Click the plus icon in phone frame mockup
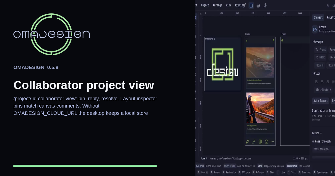The image size is (335, 176). pyautogui.click(x=273, y=142)
